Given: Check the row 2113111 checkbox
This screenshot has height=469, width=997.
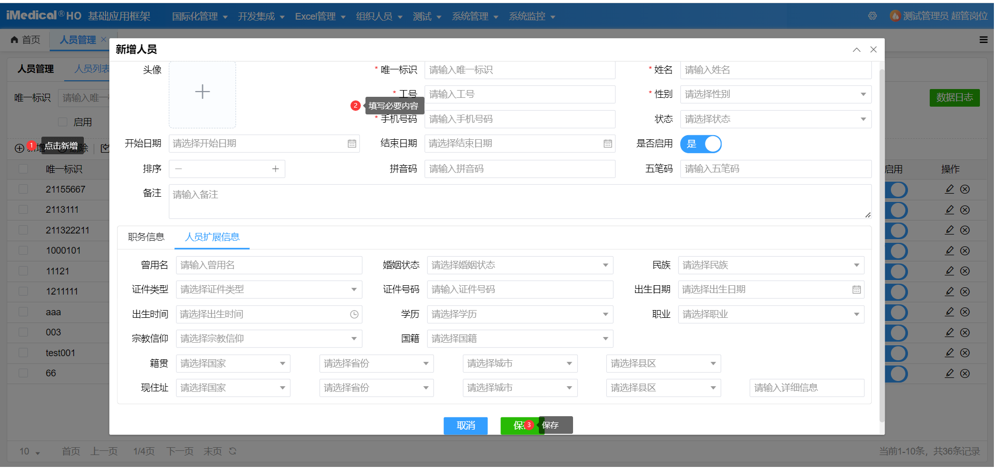Looking at the screenshot, I should 23,210.
